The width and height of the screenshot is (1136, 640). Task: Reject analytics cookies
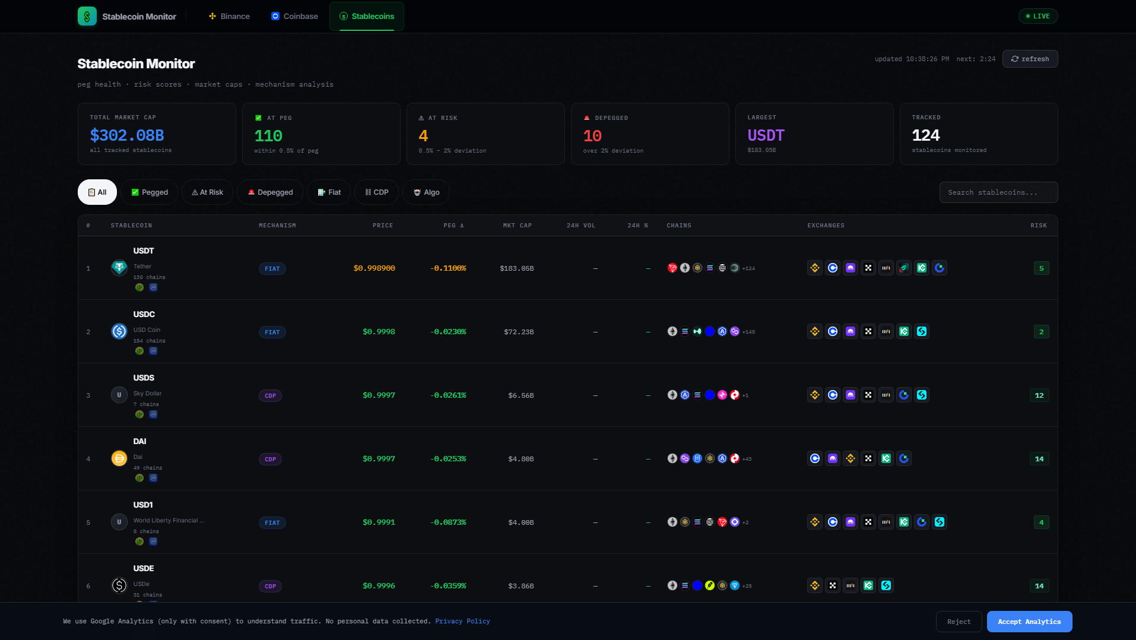tap(959, 622)
